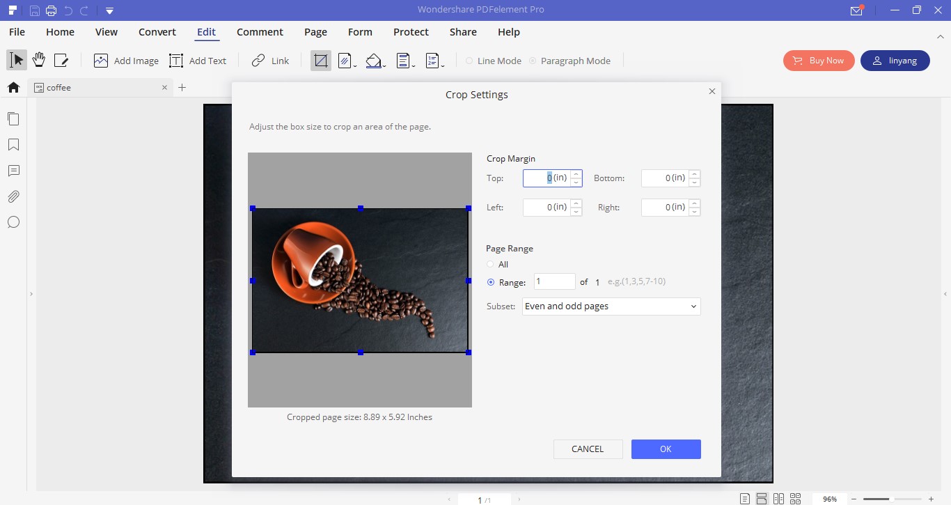Toggle the Crop tool in the toolbar
Image resolution: width=951 pixels, height=505 pixels.
[x=321, y=61]
